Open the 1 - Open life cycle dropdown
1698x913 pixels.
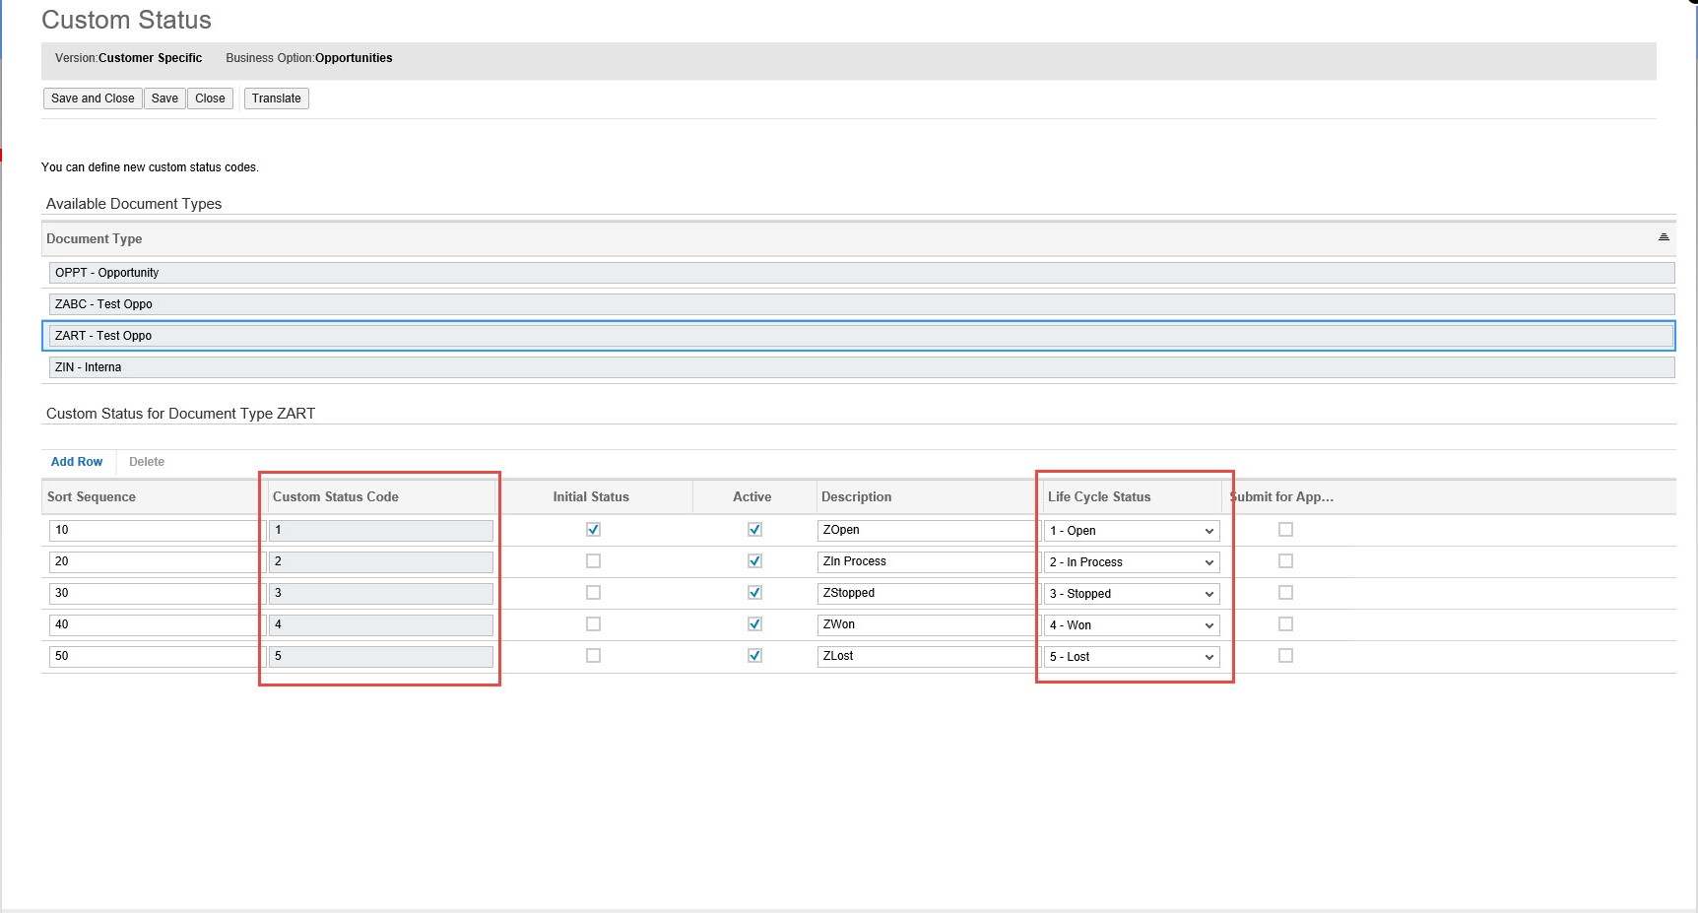(x=1132, y=531)
